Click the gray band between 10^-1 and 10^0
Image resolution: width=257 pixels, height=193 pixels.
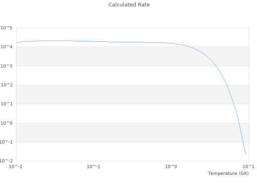tap(100, 132)
